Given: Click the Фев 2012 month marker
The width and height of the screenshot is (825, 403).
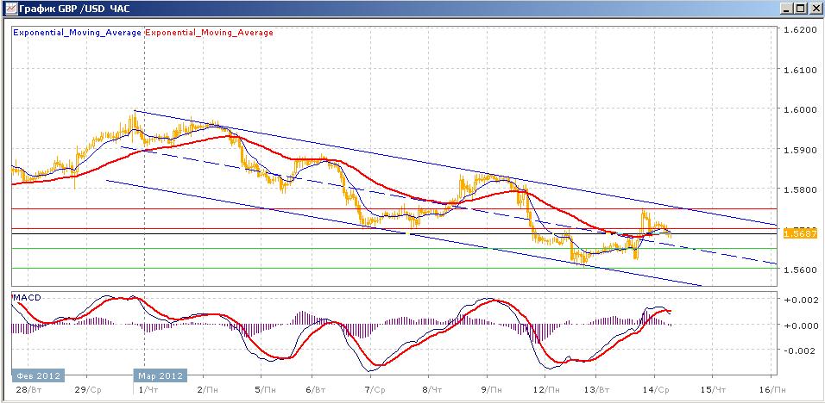Looking at the screenshot, I should (x=37, y=375).
